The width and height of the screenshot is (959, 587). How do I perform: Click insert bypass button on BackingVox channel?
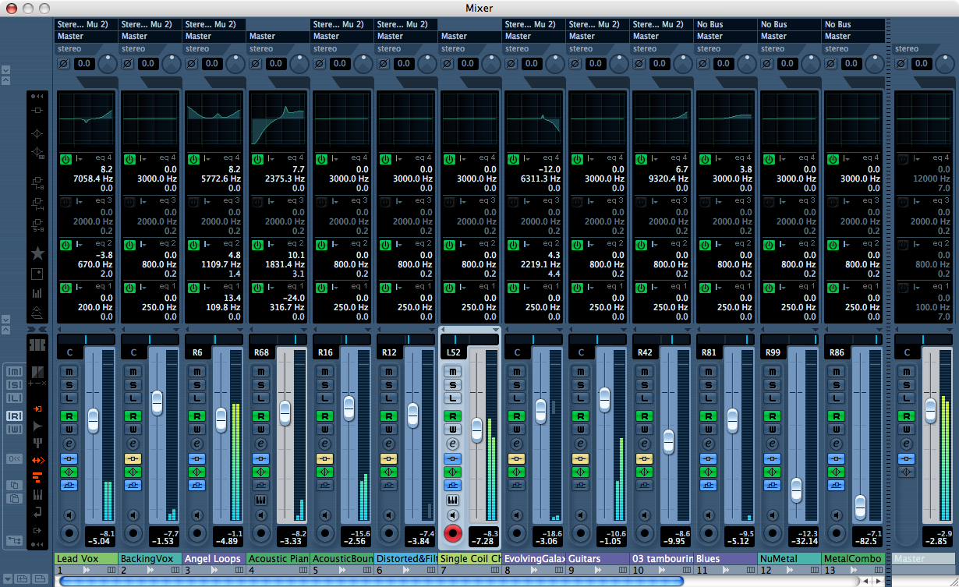133,458
